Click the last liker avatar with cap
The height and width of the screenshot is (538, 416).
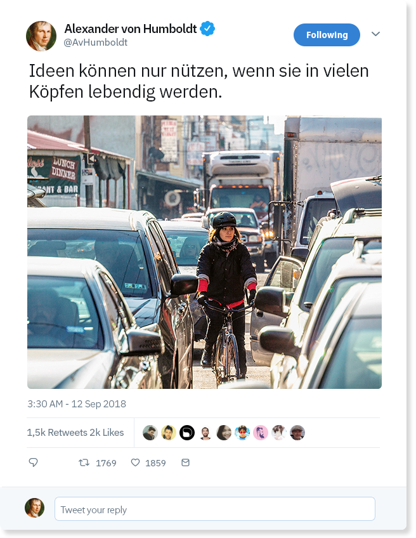(x=297, y=432)
